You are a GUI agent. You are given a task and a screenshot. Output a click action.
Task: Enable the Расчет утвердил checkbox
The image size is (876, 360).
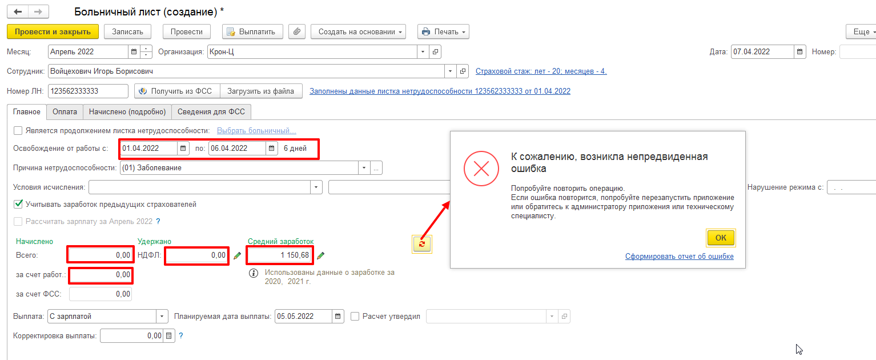click(355, 316)
